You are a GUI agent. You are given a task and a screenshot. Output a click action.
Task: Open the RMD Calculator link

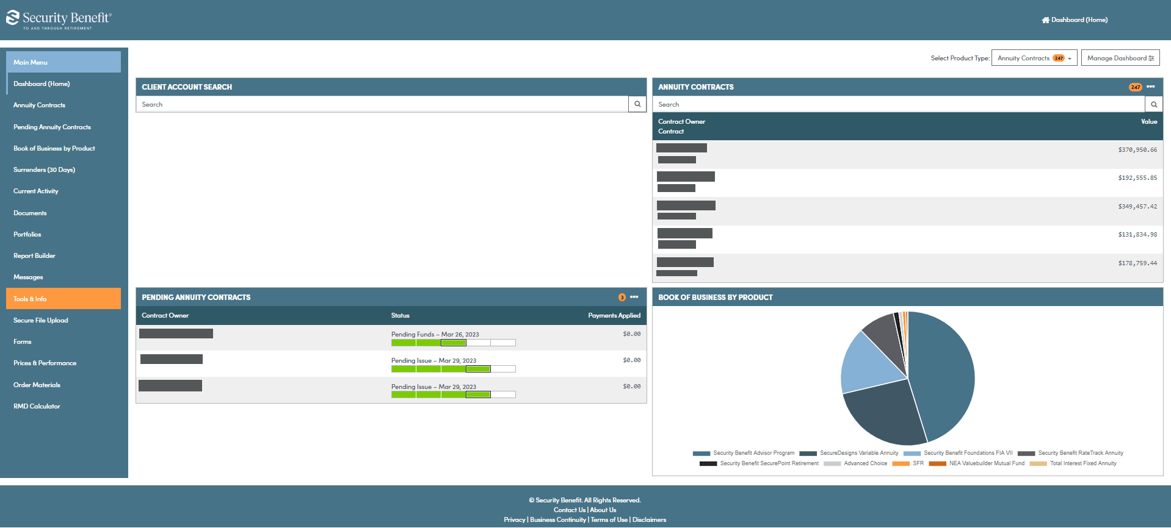click(x=37, y=406)
